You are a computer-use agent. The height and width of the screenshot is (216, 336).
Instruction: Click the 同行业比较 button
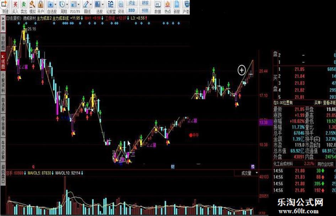click(325, 164)
